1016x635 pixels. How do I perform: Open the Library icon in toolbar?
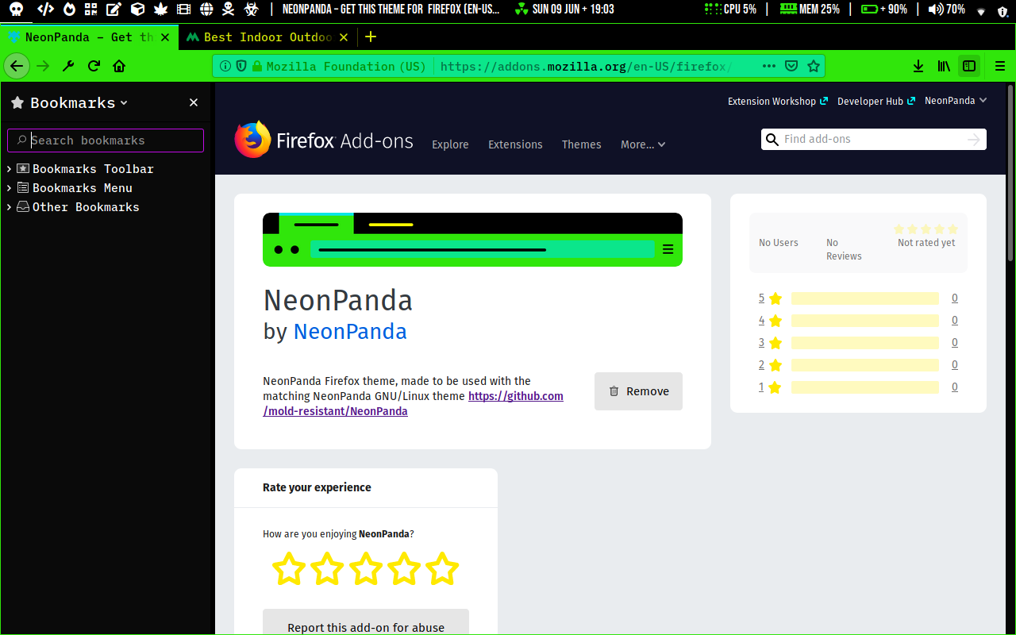coord(944,66)
